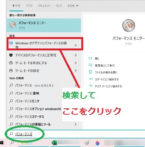
Task: Choose 管理者として実行 action
Action: pos(105,65)
